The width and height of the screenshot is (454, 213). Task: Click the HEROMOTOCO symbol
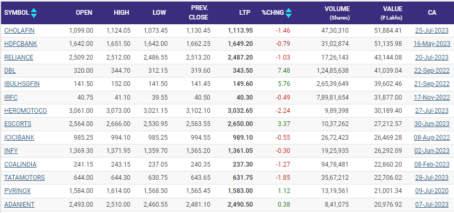(25, 111)
